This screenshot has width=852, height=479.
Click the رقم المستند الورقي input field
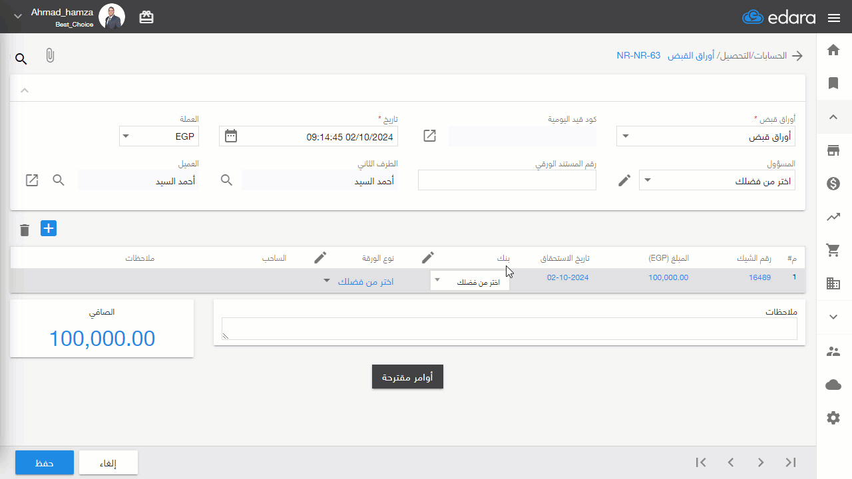507,180
